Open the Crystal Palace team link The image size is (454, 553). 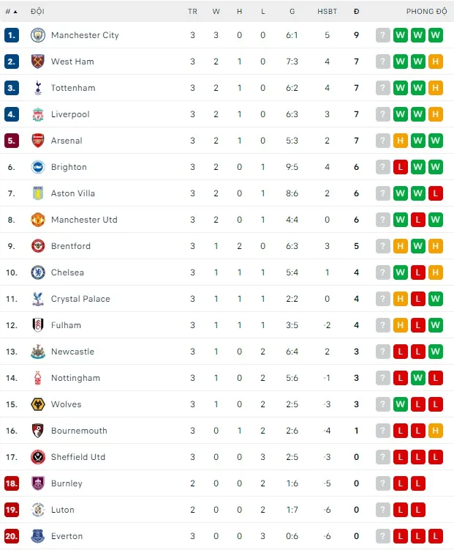pos(80,299)
